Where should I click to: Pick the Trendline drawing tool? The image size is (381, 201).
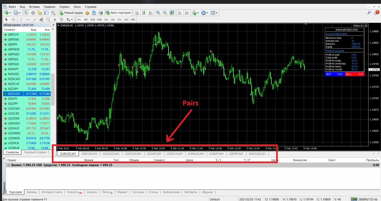click(x=35, y=20)
